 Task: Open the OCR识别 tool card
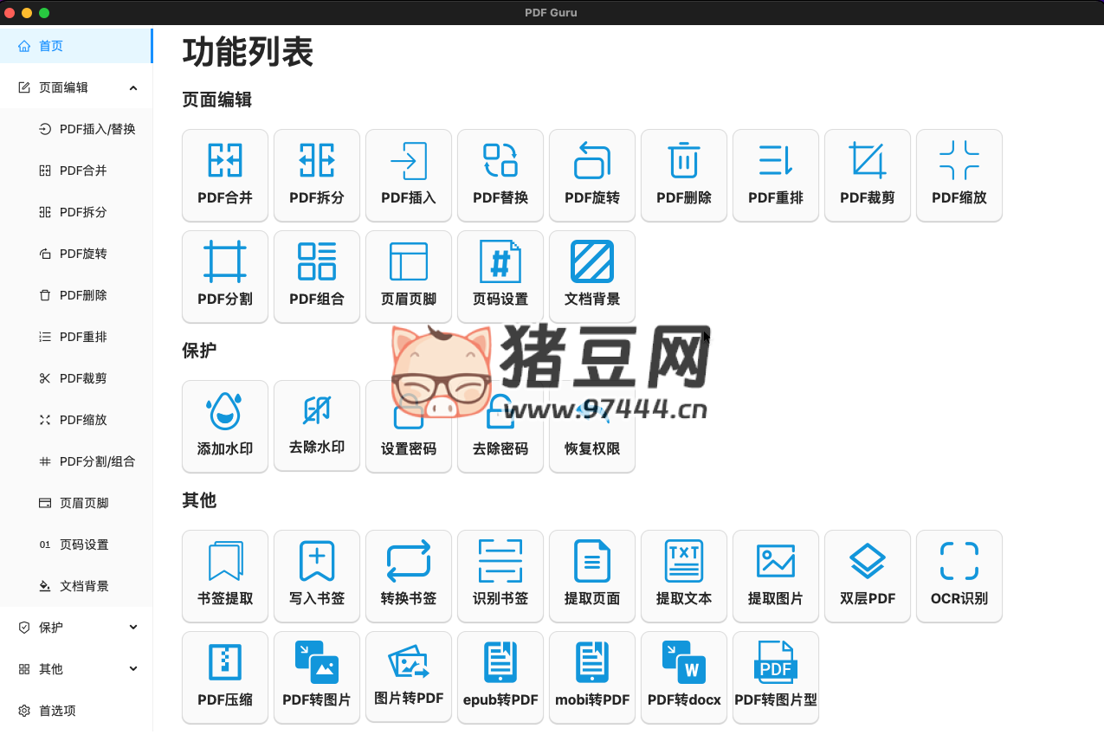tap(959, 576)
